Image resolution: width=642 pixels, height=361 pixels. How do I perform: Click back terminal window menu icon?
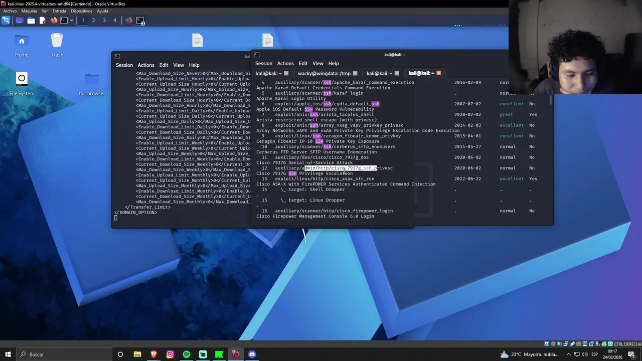[117, 56]
